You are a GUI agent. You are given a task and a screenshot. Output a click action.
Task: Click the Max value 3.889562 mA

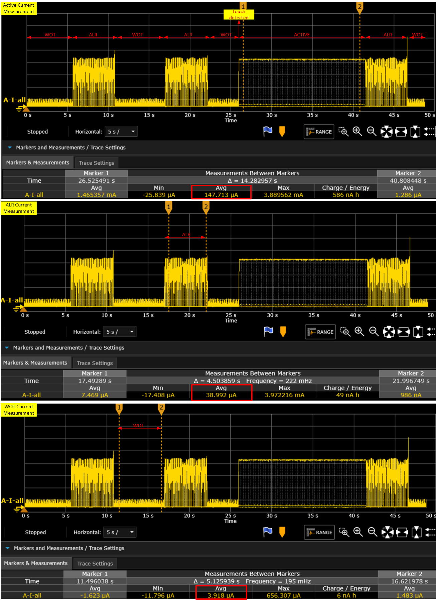coord(284,195)
